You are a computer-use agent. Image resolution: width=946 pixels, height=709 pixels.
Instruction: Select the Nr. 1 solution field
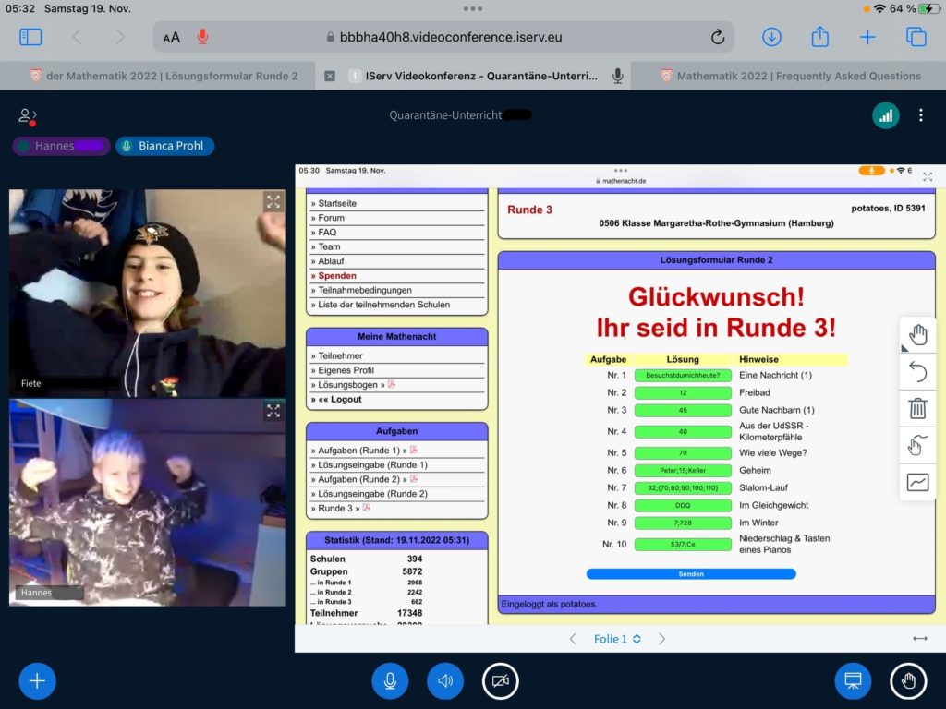(x=683, y=375)
